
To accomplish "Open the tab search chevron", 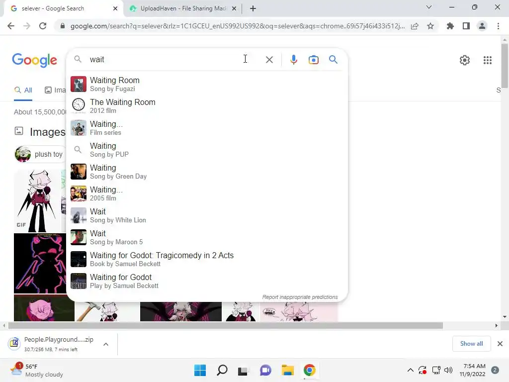I will (429, 7).
